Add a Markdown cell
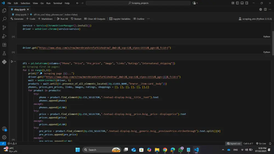Screen dimensions: 274x154 coord(45,19)
